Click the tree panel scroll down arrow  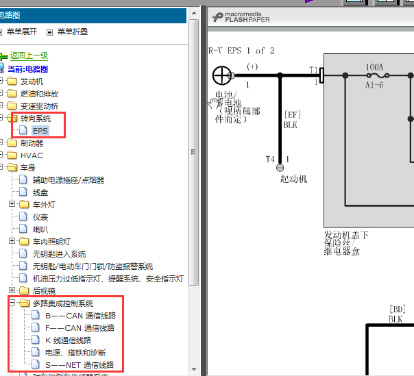click(x=194, y=370)
